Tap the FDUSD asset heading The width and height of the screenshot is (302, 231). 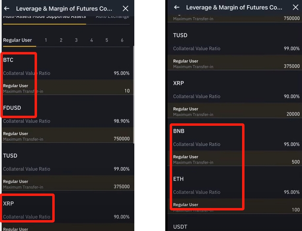pos(12,108)
